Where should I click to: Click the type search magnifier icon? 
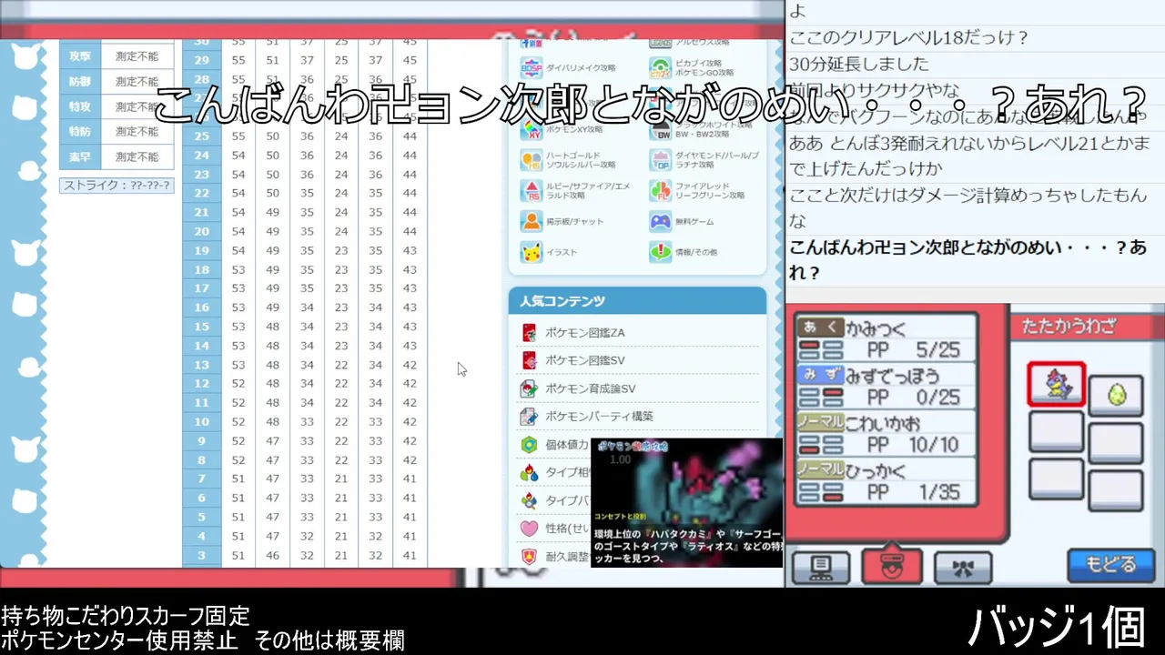[x=529, y=500]
